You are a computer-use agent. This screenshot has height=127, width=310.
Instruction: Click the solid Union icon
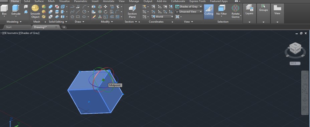click(x=51, y=7)
